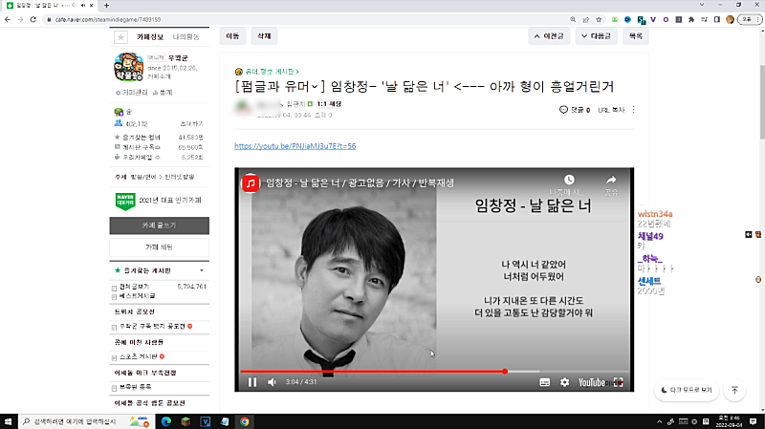
Task: Click the address bar URL
Action: [x=108, y=19]
